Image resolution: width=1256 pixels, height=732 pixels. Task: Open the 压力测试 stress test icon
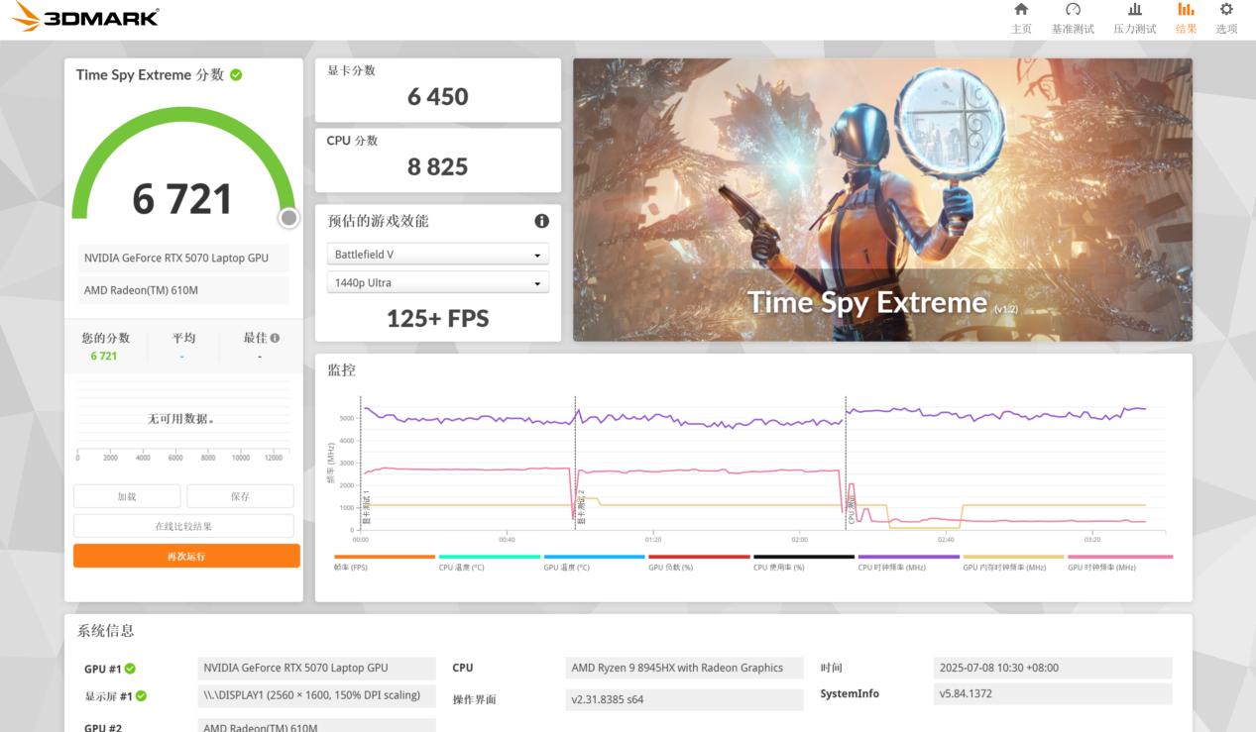point(1134,18)
